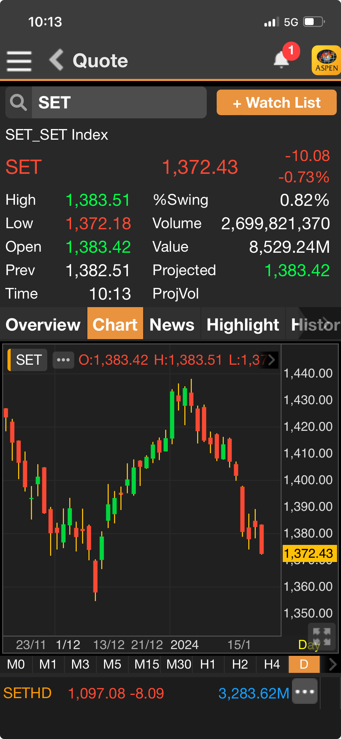Select the H1 timeframe

click(208, 664)
